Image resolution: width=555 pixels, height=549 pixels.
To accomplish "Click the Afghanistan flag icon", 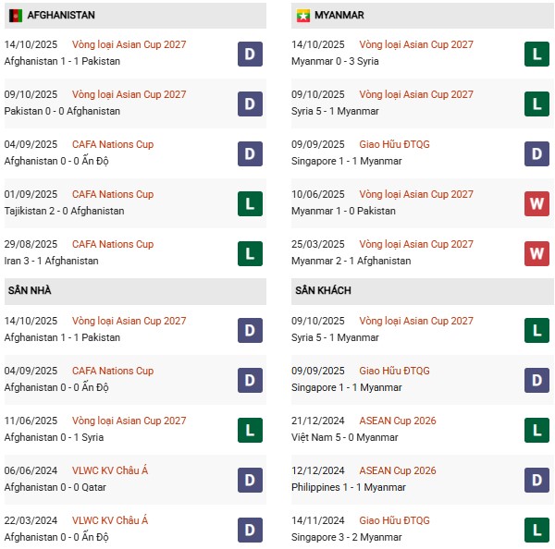I will [x=15, y=16].
